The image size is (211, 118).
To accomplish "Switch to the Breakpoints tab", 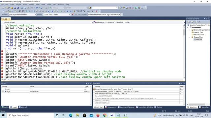I will (110, 107).
